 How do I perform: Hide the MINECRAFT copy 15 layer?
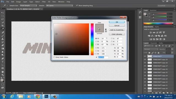145,72
